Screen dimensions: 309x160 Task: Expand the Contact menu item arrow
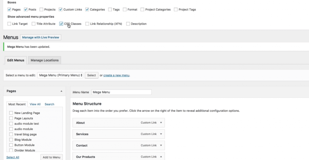click(161, 145)
